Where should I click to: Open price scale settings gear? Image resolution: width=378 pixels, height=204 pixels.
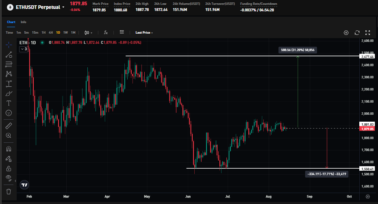367,197
